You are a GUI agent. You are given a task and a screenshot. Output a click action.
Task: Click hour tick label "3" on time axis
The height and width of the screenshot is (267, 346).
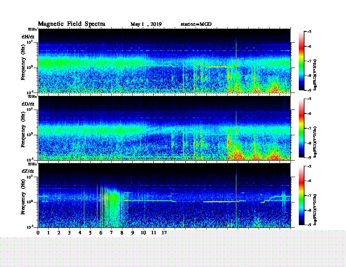click(x=69, y=233)
